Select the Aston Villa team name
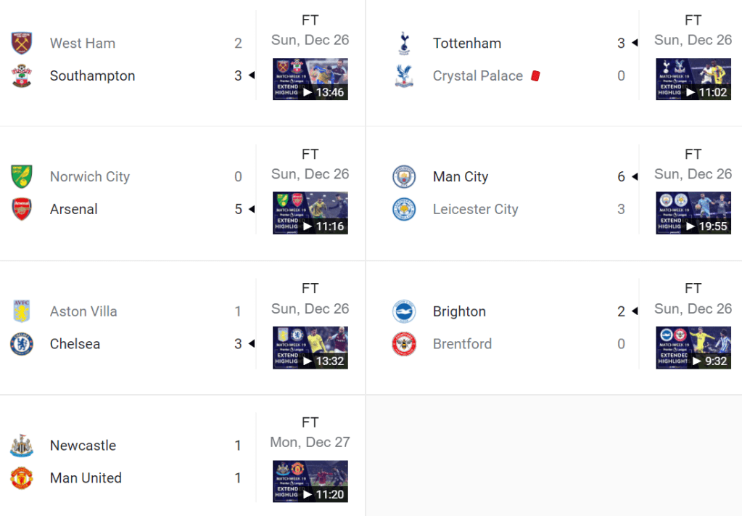Screen dimensions: 742x516 (x=83, y=311)
